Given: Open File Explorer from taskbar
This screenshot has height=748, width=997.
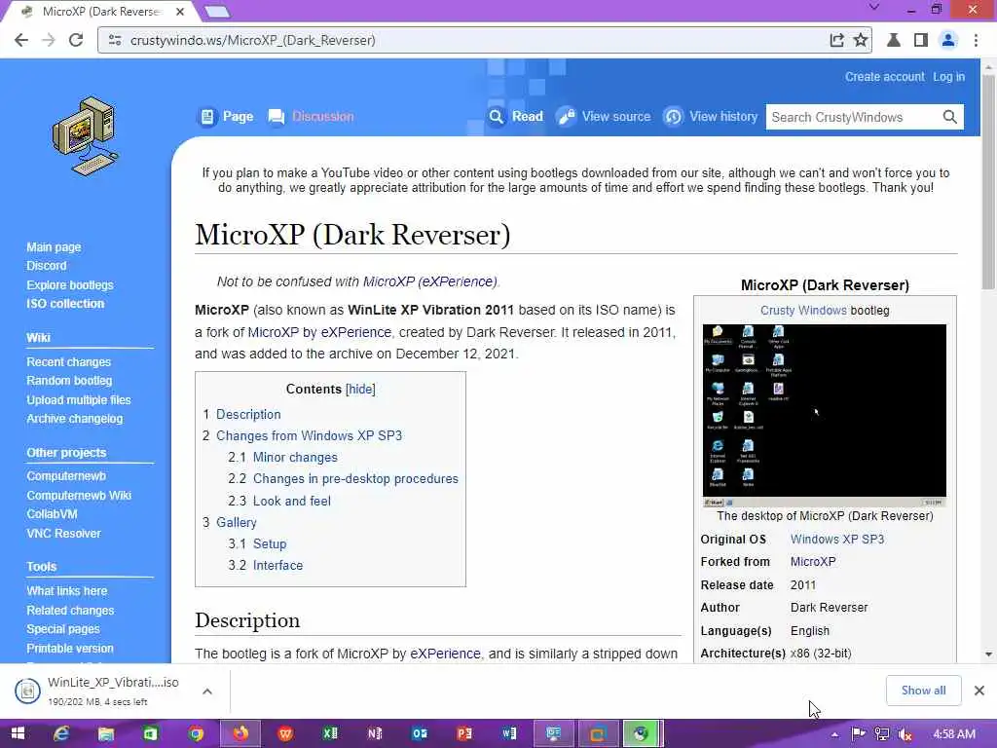Looking at the screenshot, I should 106,734.
